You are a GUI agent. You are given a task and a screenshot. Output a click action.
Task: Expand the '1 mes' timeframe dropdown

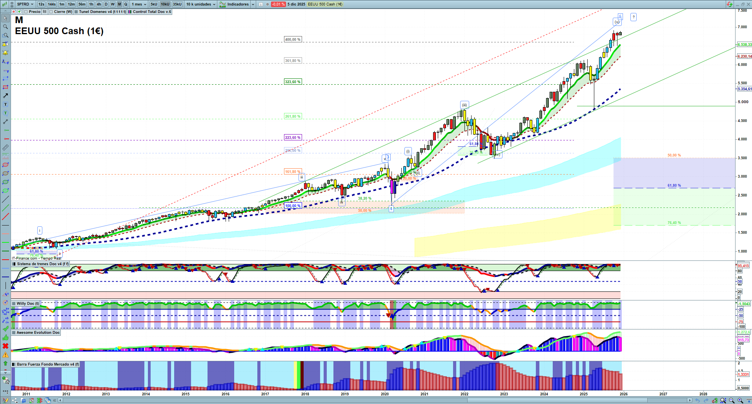tap(139, 4)
